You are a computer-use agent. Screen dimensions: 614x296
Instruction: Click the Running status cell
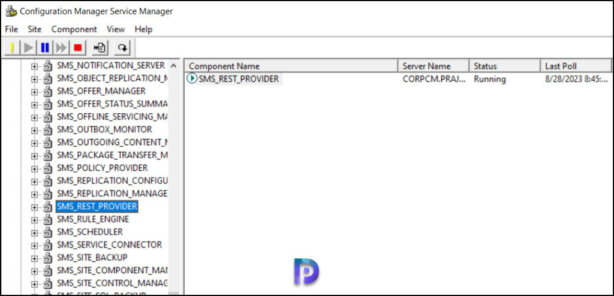point(489,78)
